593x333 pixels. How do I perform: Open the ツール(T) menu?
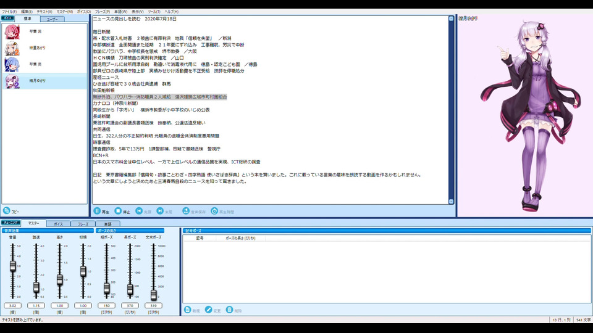(154, 12)
